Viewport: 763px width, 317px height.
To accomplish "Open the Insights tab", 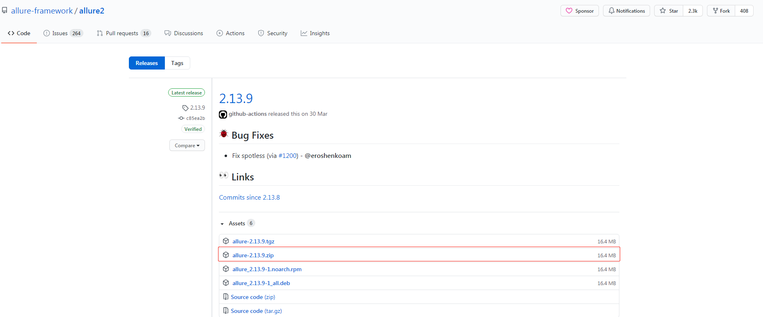I will [315, 33].
